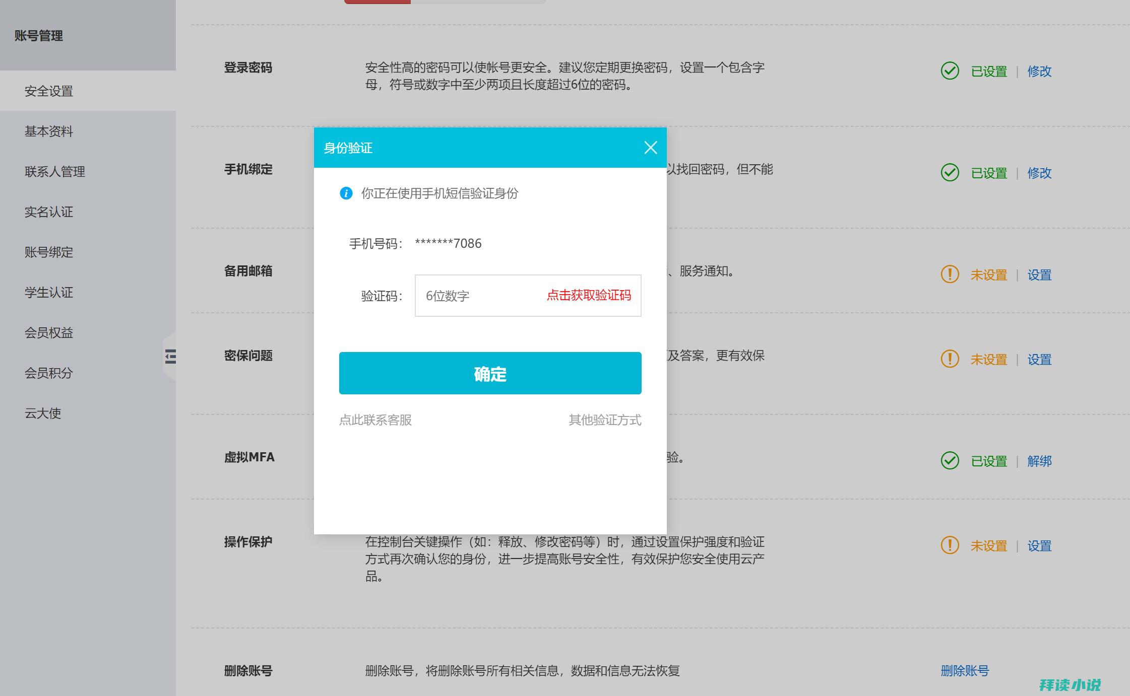Click the 虚拟MFA row title

point(249,457)
